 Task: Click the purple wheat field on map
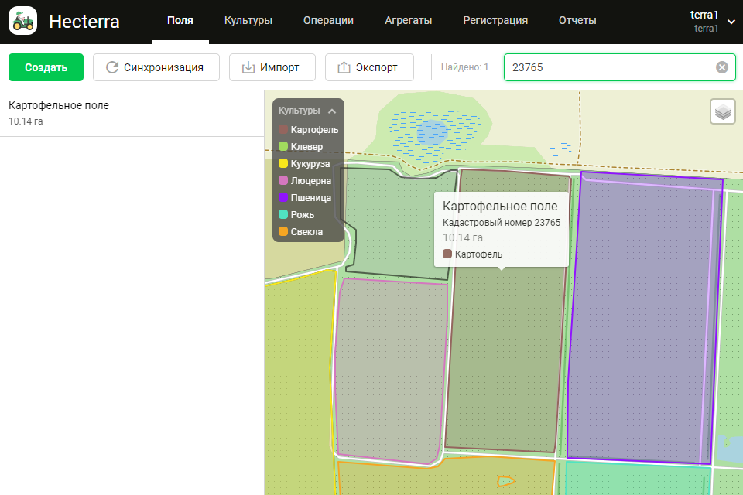pos(642,325)
